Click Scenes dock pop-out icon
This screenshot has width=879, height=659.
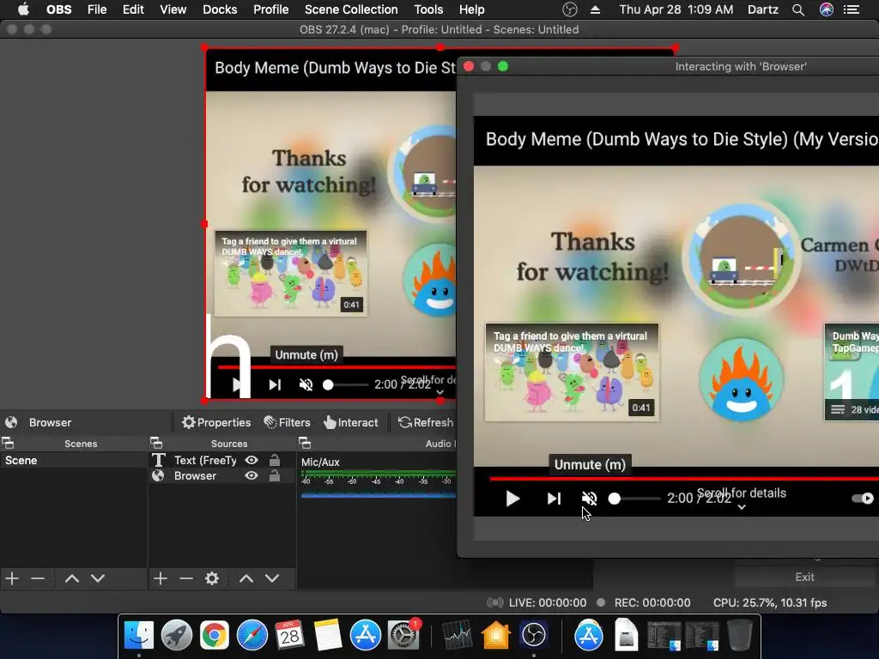pos(8,444)
